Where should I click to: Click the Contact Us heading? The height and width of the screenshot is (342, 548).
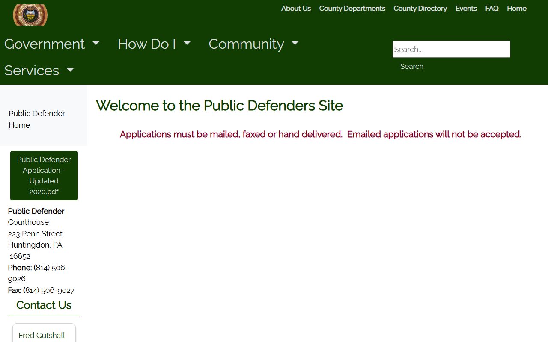44,305
